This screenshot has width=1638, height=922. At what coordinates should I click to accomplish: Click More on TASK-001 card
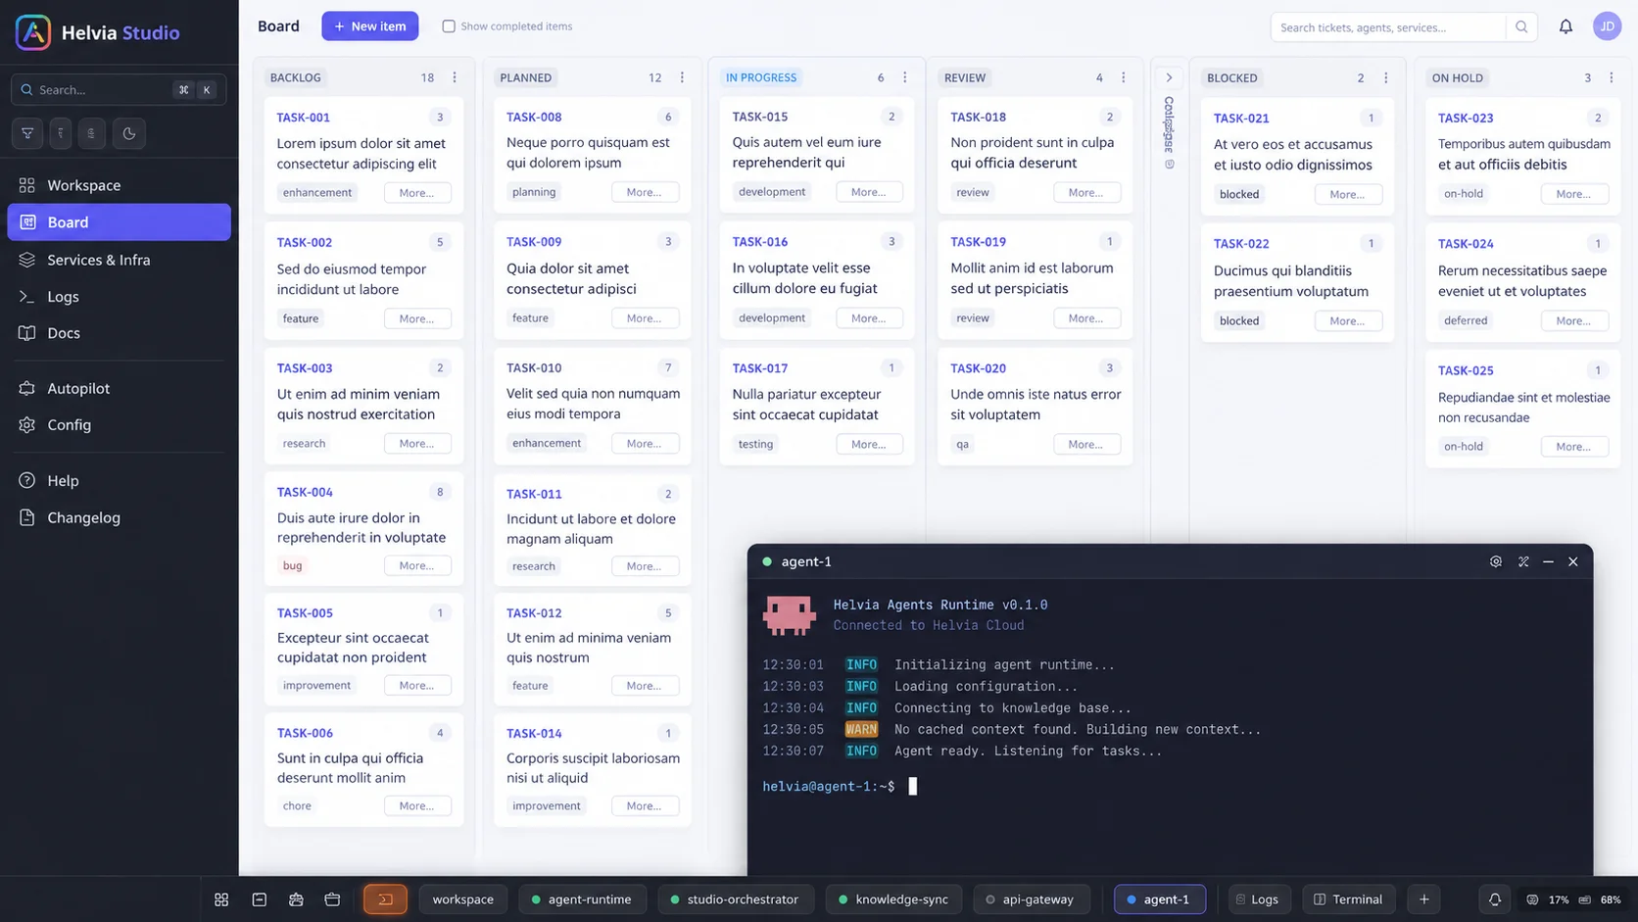pyautogui.click(x=417, y=193)
